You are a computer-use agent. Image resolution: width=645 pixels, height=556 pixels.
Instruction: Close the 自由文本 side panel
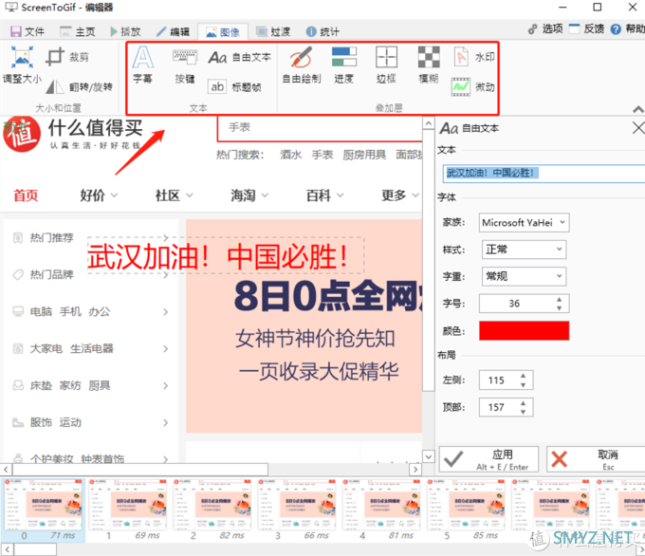pos(638,127)
